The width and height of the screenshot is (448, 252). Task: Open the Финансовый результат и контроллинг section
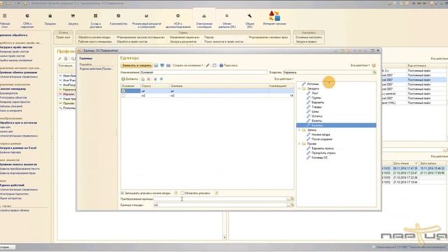[x=146, y=20]
